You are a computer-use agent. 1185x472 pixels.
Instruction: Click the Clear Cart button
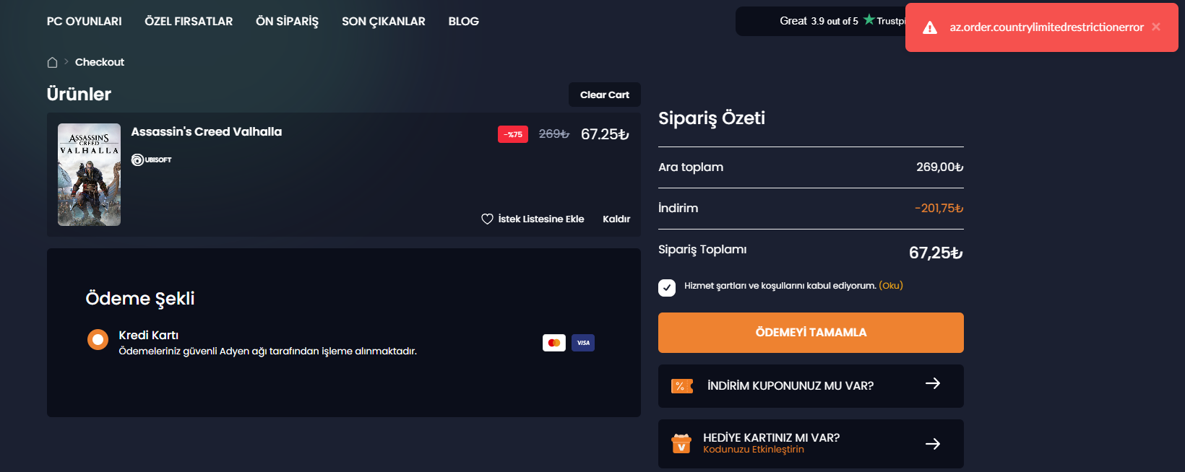(605, 95)
